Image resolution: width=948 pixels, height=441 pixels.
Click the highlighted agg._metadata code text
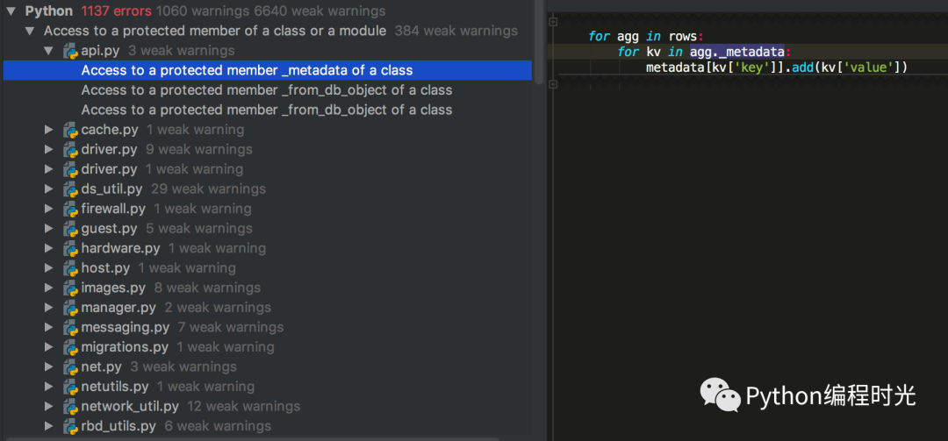tap(736, 52)
